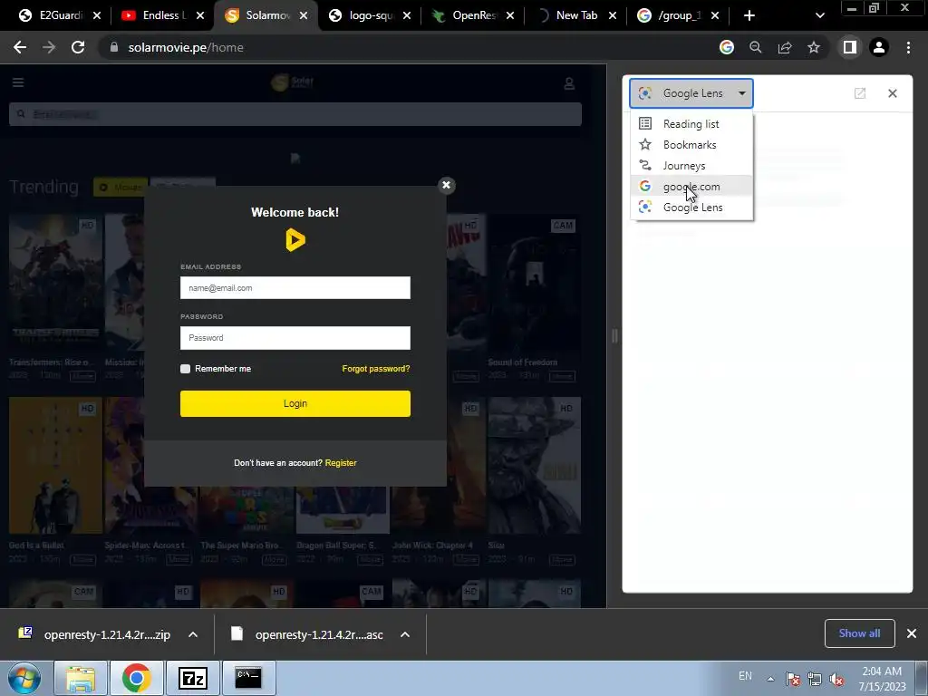Open the Forgot password link
The width and height of the screenshot is (928, 696).
pyautogui.click(x=376, y=369)
